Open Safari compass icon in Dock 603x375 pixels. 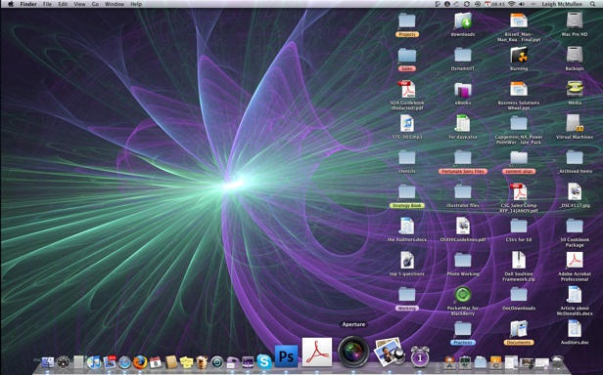pos(124,362)
